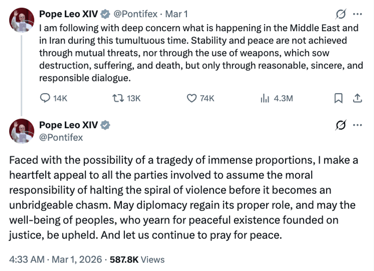Open Pope Leo XIV's display name
The width and height of the screenshot is (374, 271).
(69, 14)
